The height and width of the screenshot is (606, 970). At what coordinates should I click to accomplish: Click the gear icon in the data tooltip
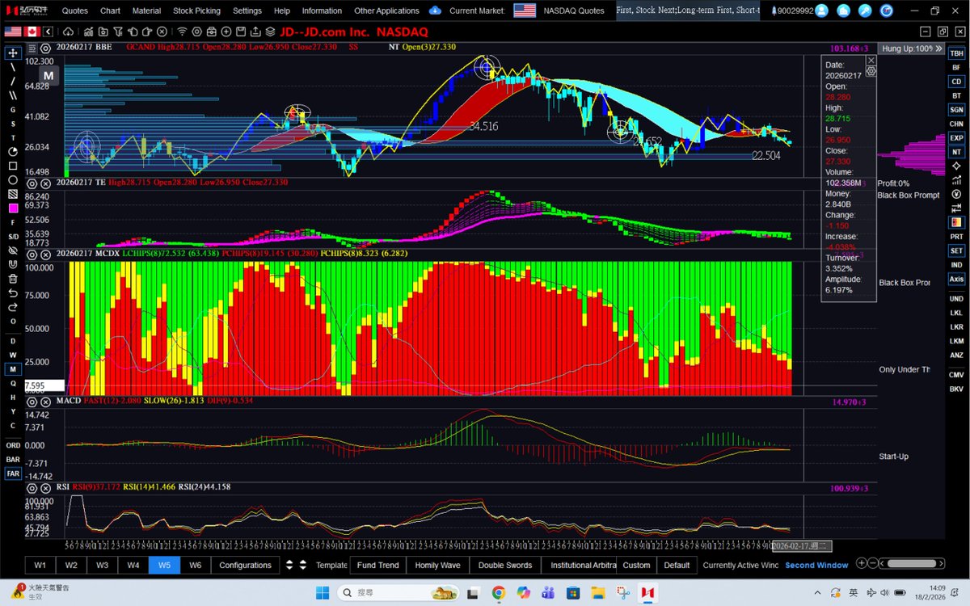871,71
